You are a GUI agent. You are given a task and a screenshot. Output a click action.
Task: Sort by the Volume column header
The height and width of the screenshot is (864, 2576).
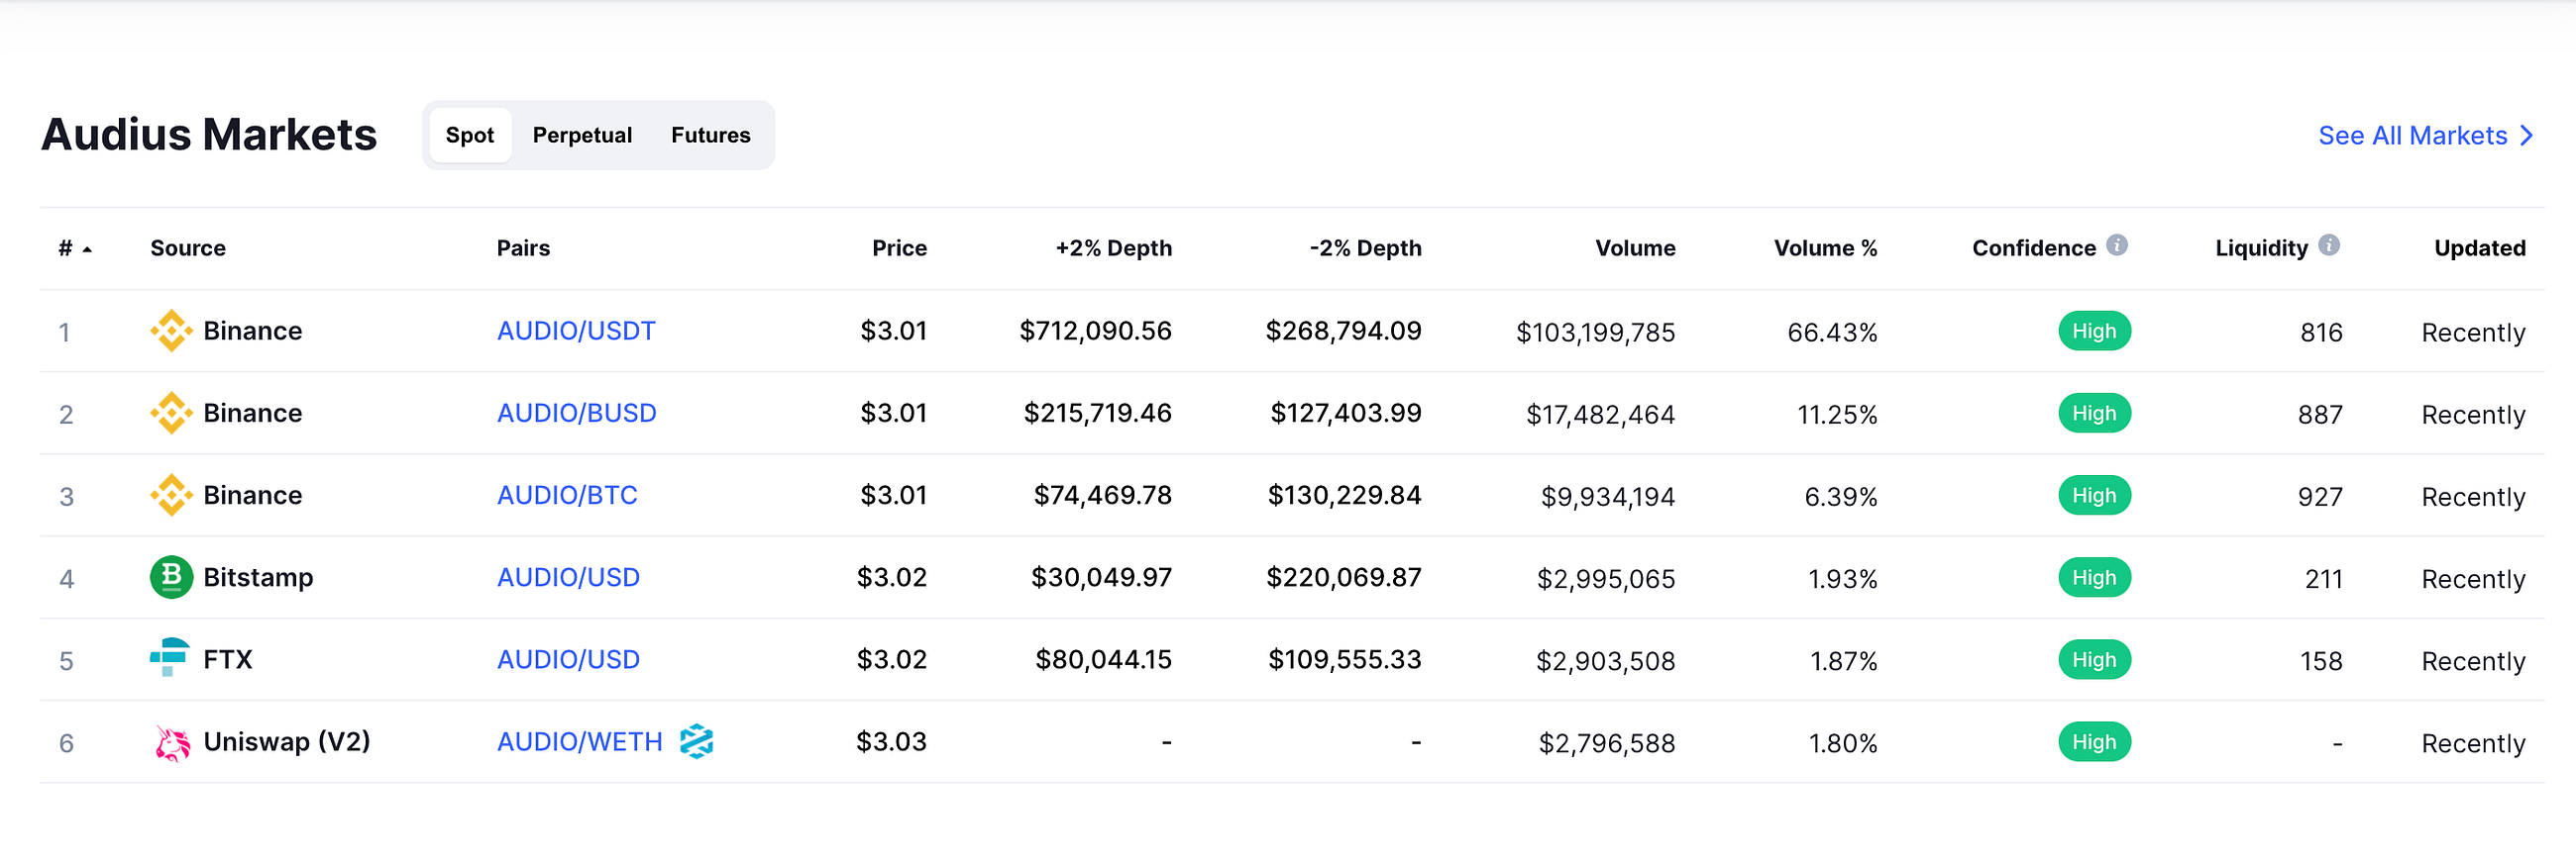pyautogui.click(x=1635, y=248)
